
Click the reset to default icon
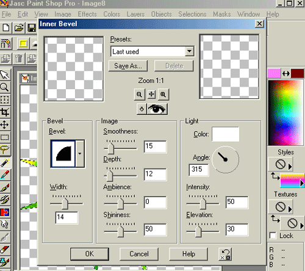(225, 254)
